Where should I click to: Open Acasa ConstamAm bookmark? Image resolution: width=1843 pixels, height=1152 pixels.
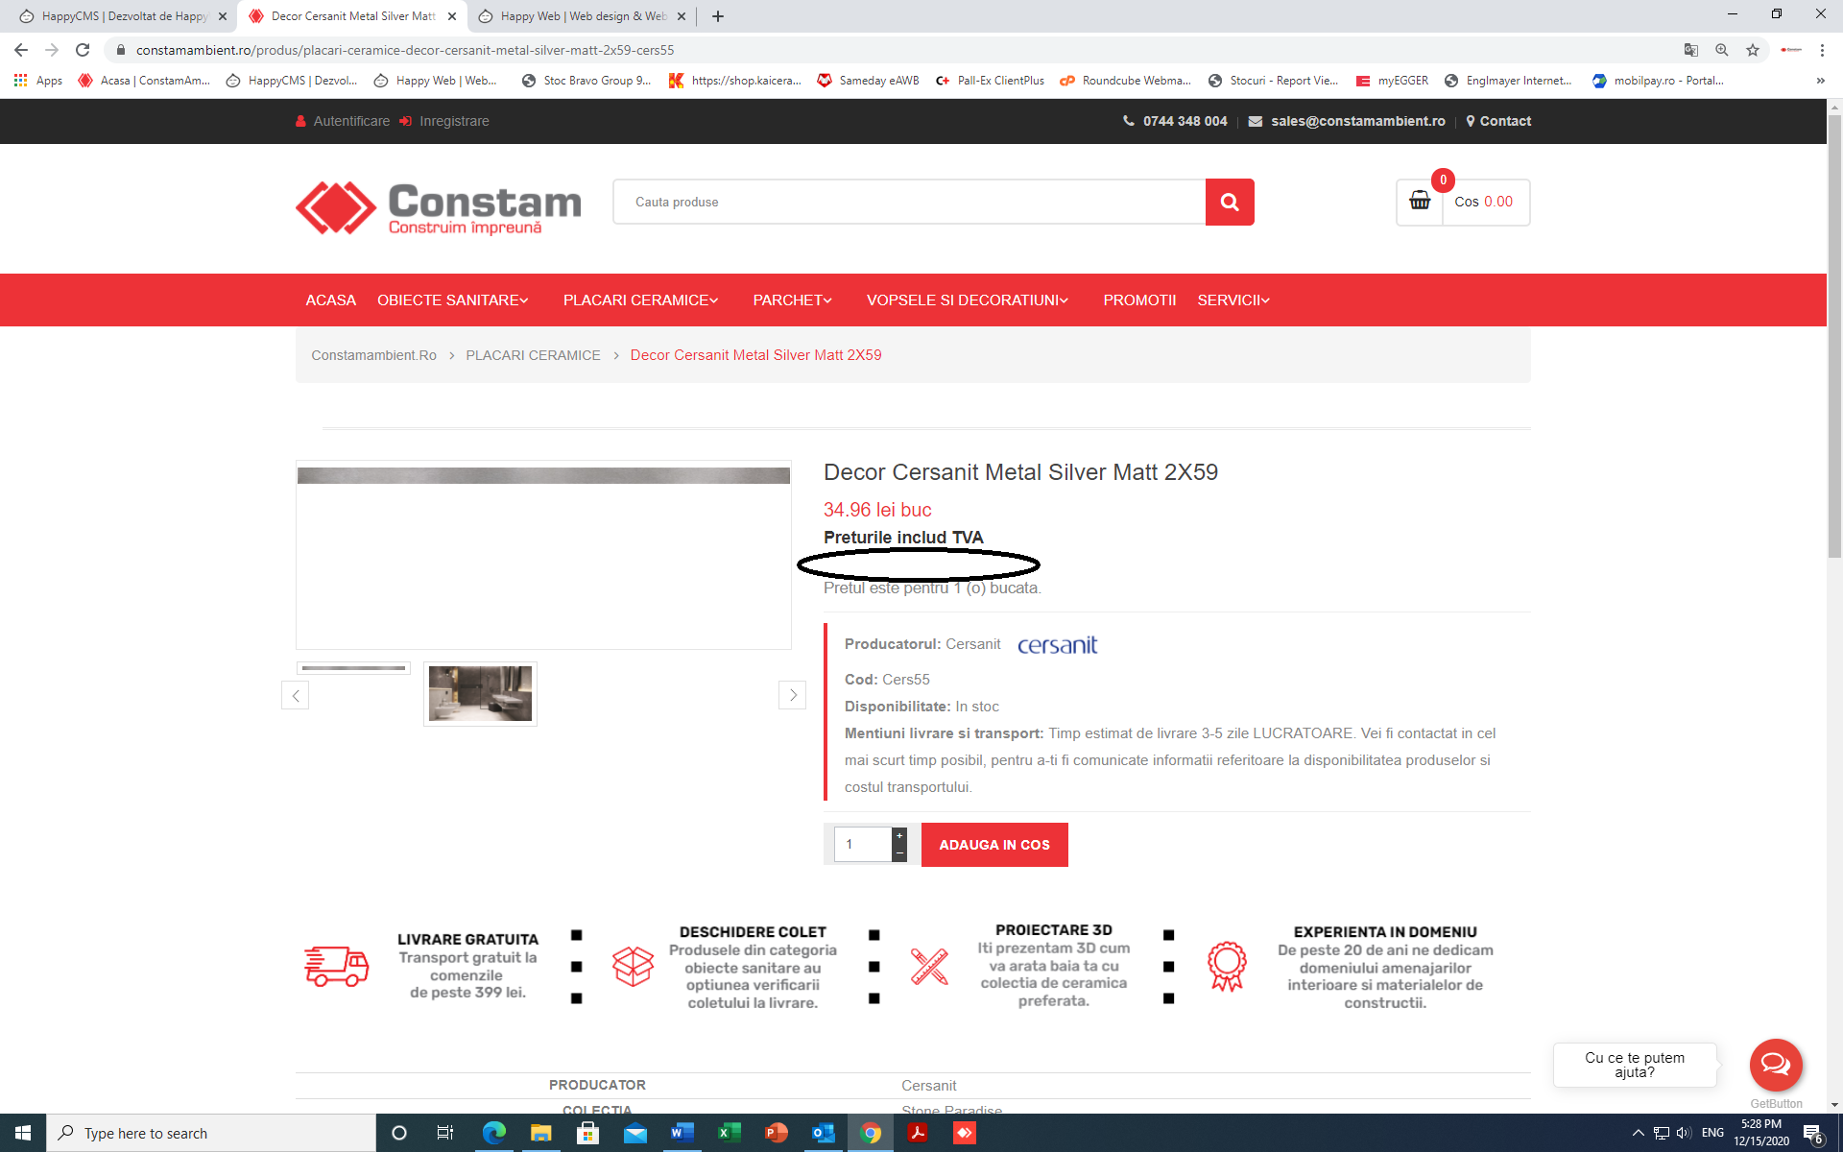144,81
